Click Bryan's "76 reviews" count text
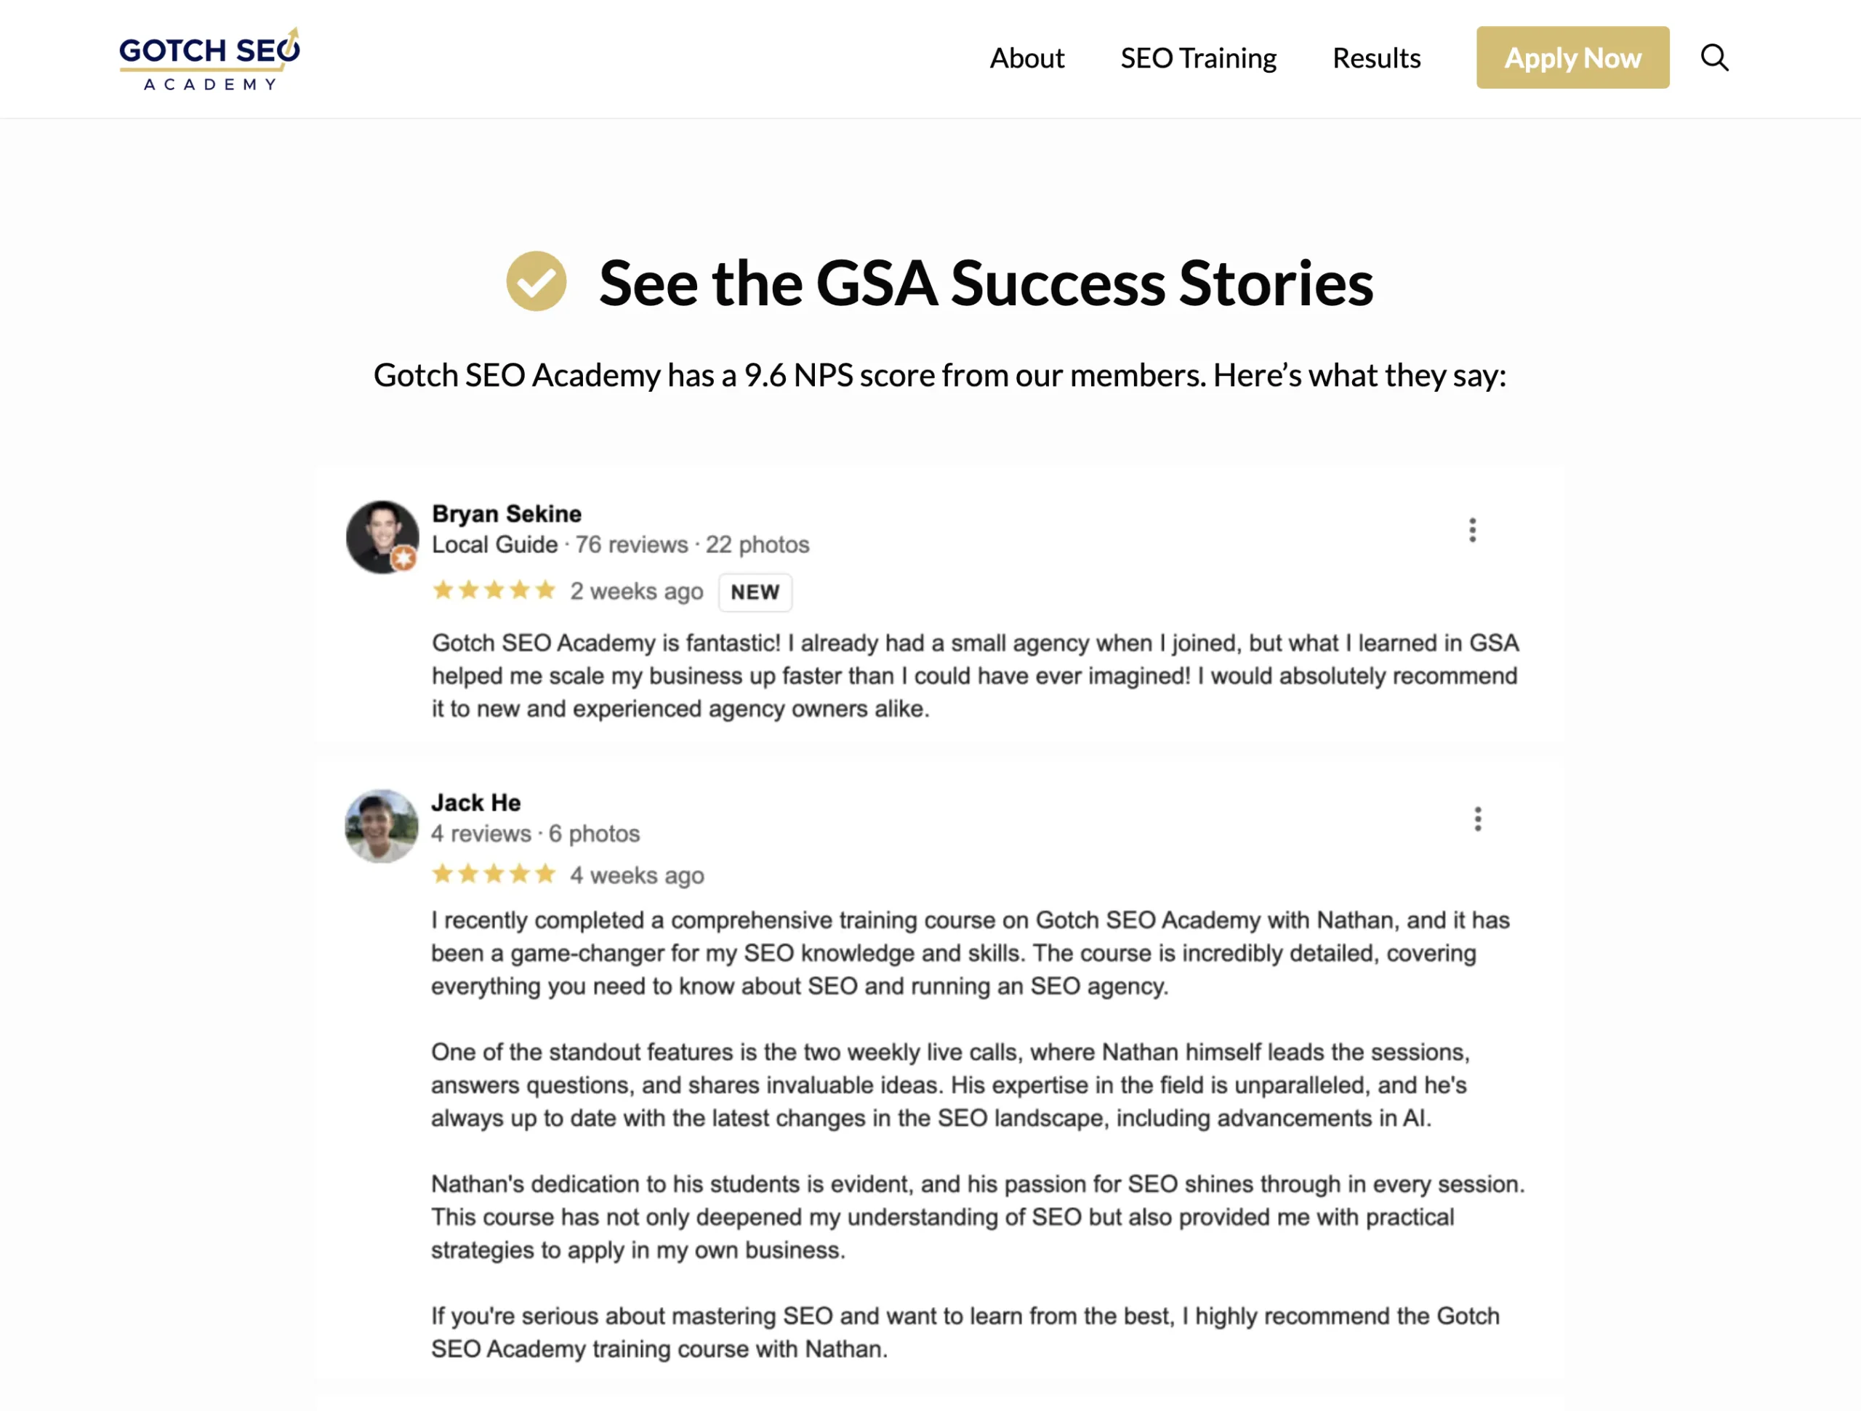Screen dimensions: 1861x1411 631,545
